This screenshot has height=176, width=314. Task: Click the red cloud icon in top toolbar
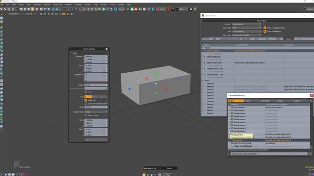[136, 9]
